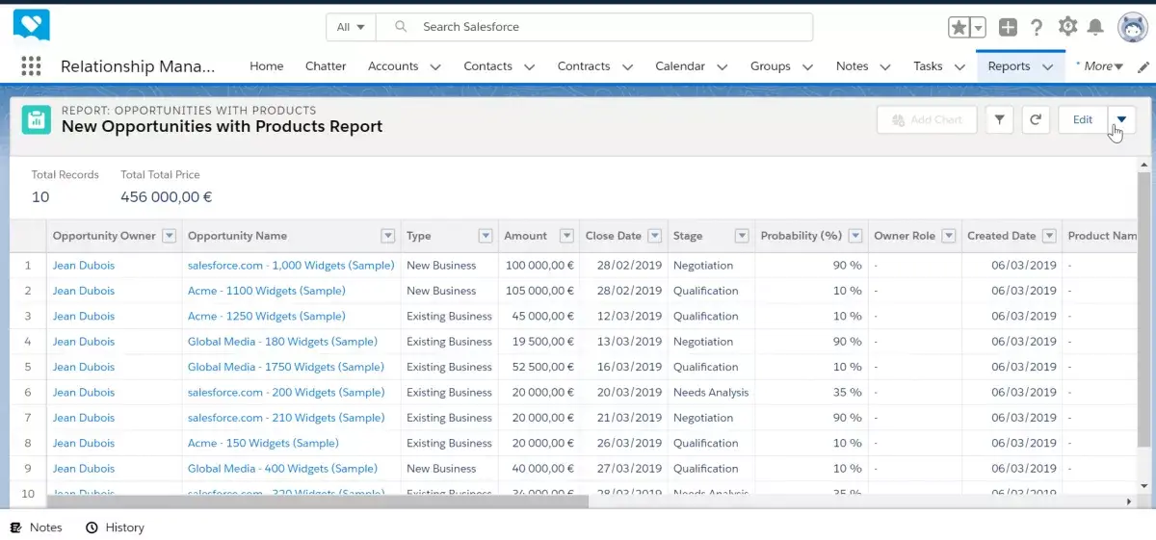Expand the Contracts tab chevron
Screen dimensions: 1156x540
627,67
